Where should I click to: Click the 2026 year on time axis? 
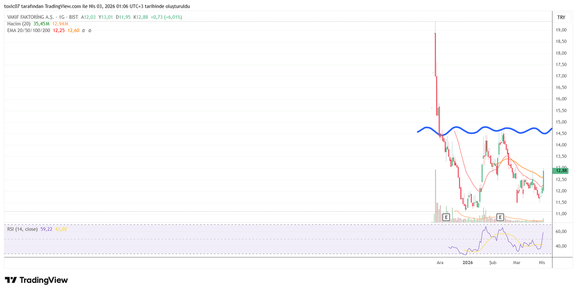coord(468,263)
